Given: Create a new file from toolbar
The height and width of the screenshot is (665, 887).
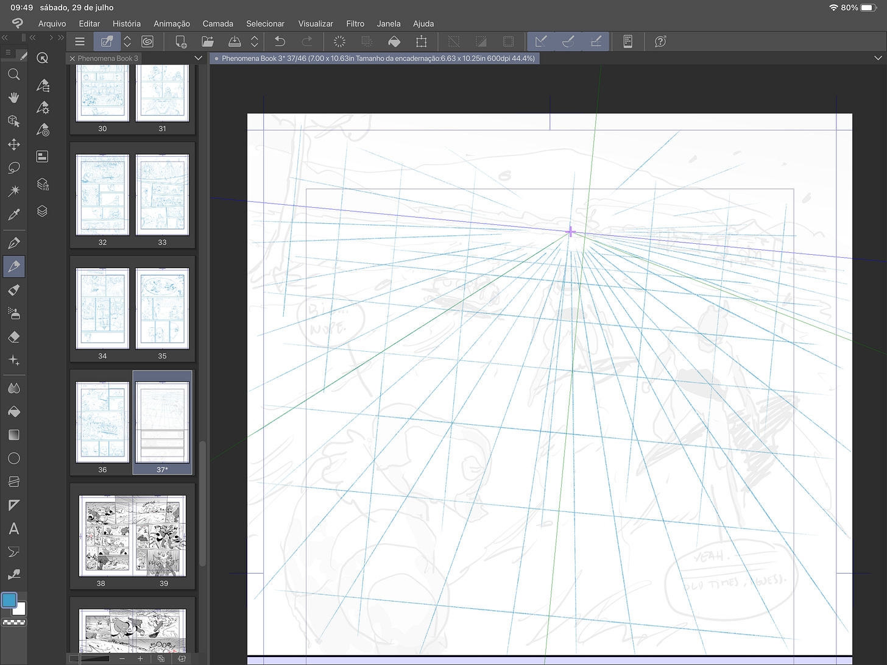Looking at the screenshot, I should (x=181, y=41).
